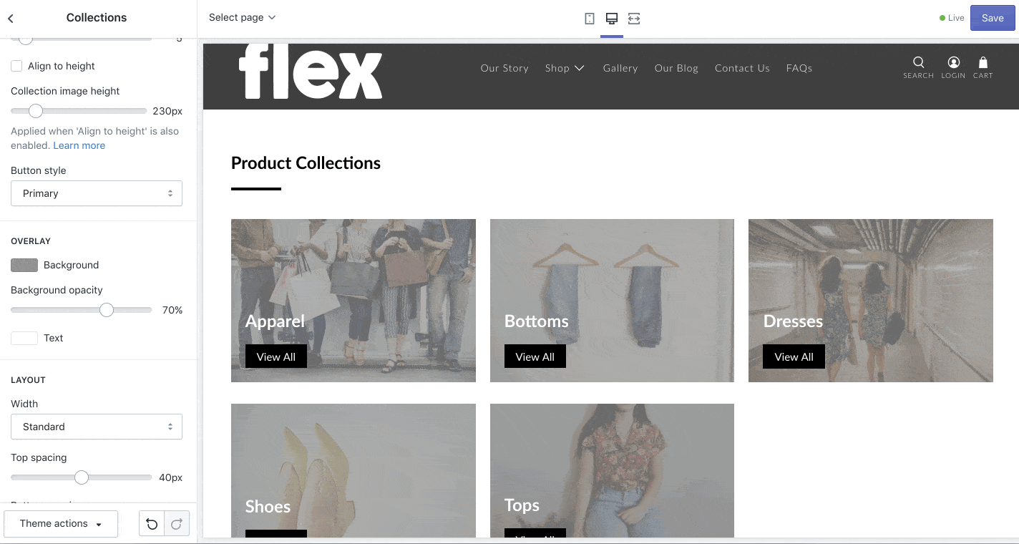This screenshot has width=1019, height=544.
Task: Undo the last change
Action: pyautogui.click(x=152, y=524)
